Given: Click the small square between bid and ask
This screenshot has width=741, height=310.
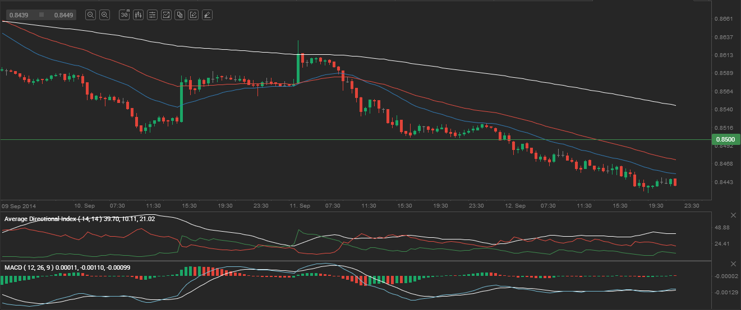Looking at the screenshot, I should [x=41, y=15].
